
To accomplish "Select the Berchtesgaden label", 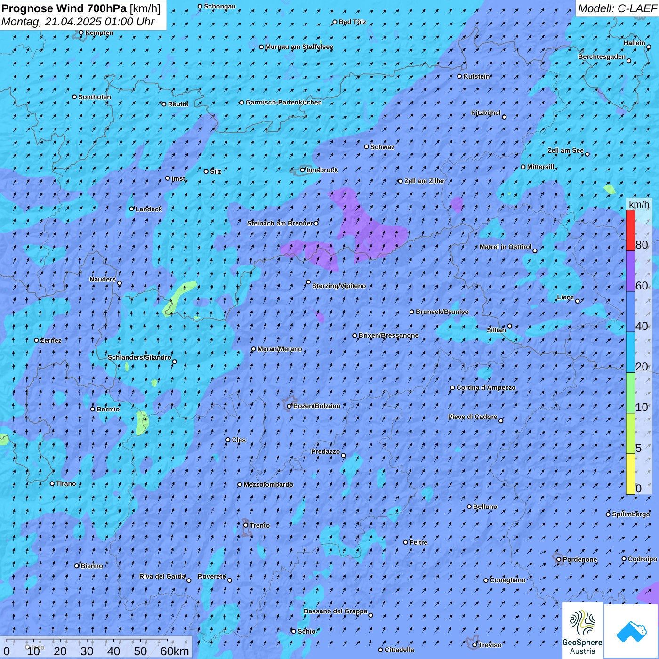I will [602, 57].
